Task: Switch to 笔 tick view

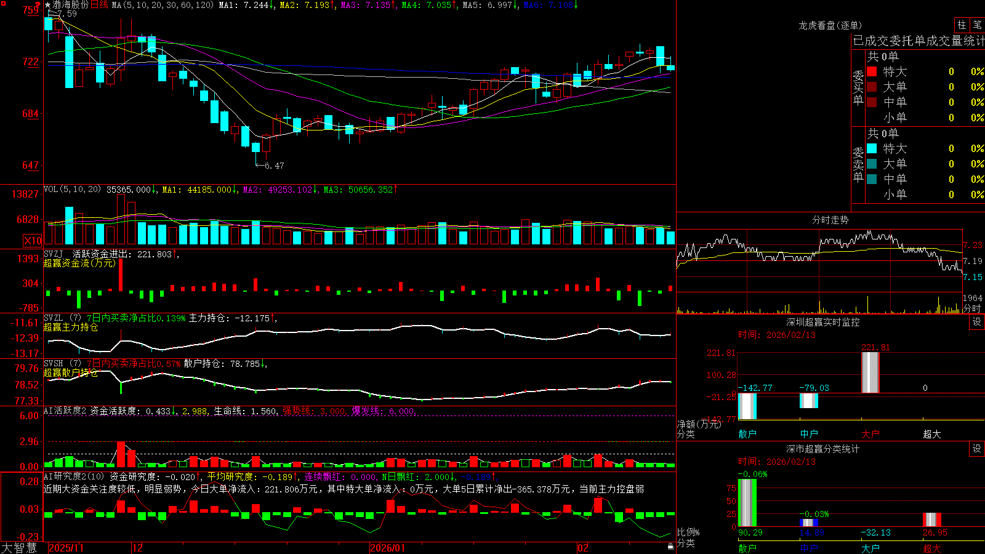Action: click(977, 25)
